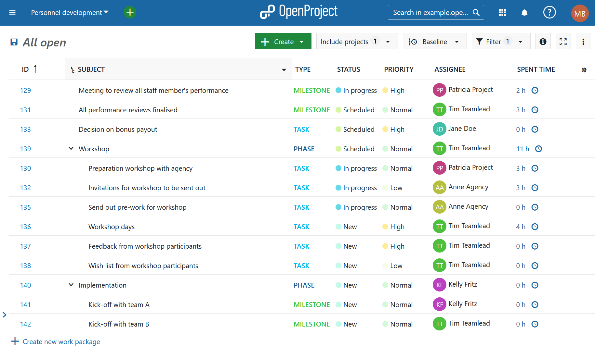Viewport: 595px width, 347px height.
Task: Activate the fullscreen view icon
Action: click(563, 41)
